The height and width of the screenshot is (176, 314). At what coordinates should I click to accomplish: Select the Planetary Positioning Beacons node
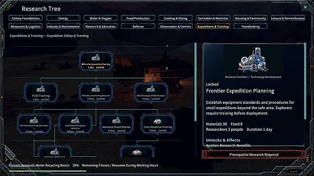pos(96,93)
